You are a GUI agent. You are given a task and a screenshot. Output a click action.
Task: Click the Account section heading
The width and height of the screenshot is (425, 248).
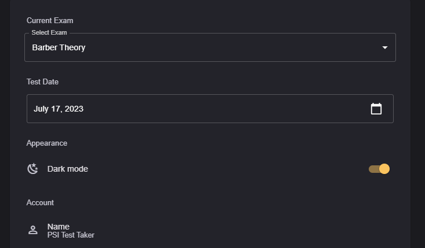click(x=40, y=203)
